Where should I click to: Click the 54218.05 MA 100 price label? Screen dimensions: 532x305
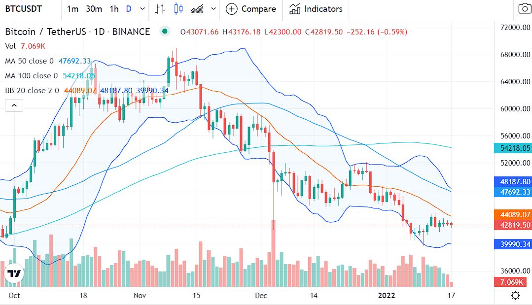click(513, 148)
